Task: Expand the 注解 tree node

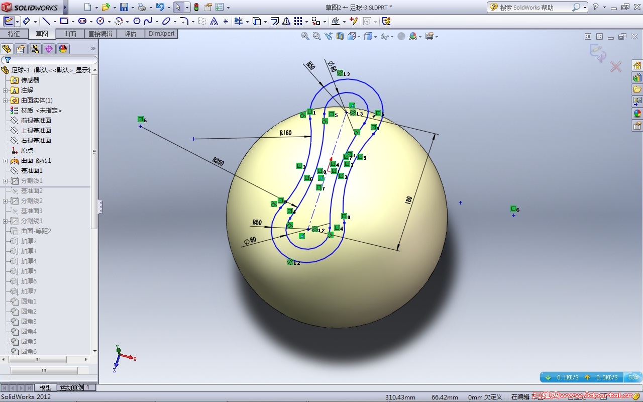Action: 6,90
